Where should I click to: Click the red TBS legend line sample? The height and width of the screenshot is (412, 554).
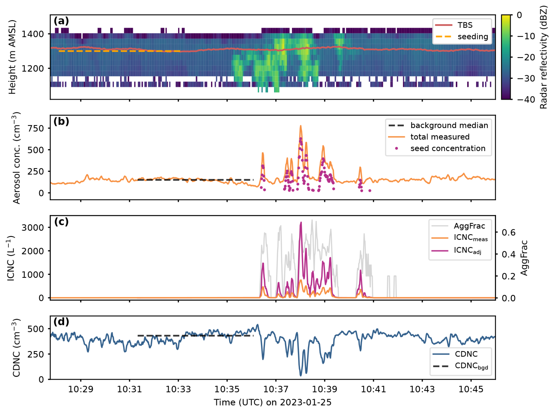pos(443,25)
